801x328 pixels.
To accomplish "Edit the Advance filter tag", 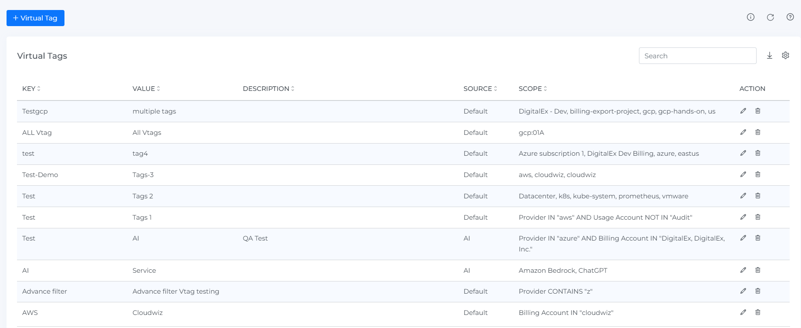I will pyautogui.click(x=743, y=291).
